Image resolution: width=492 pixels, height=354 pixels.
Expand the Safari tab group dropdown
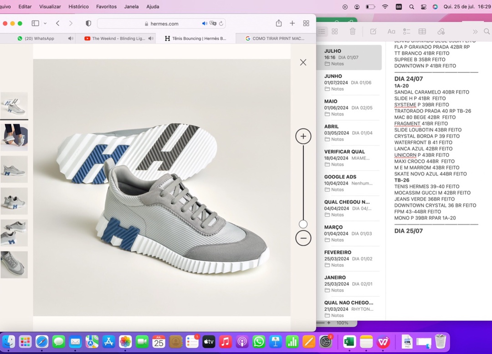point(45,23)
